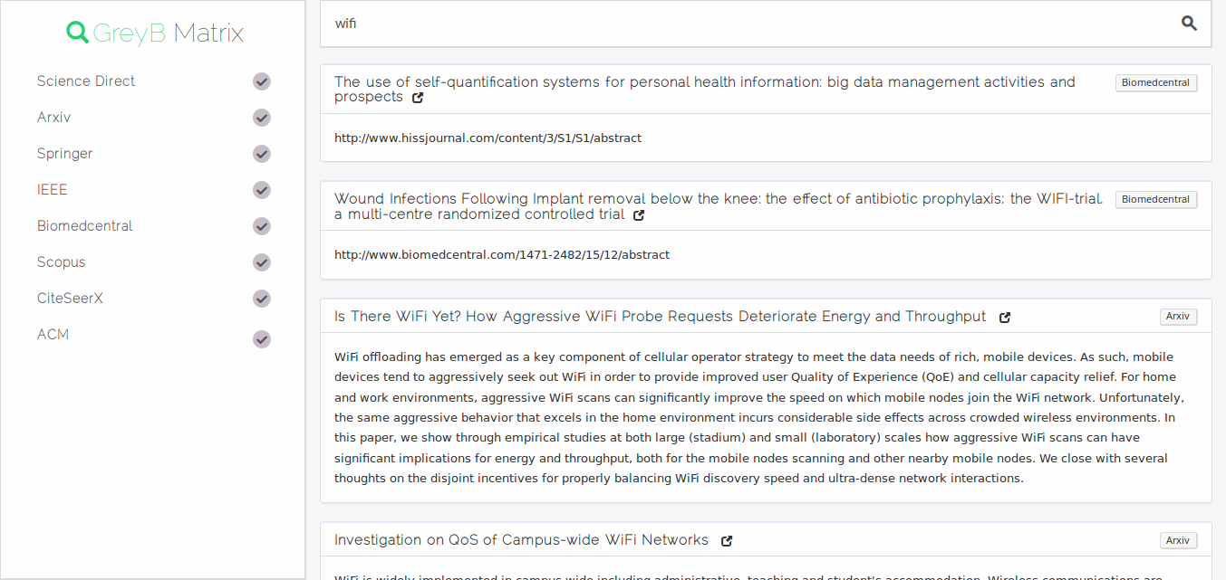
Task: Open external link icon for Wound Infections article
Action: coord(639,215)
